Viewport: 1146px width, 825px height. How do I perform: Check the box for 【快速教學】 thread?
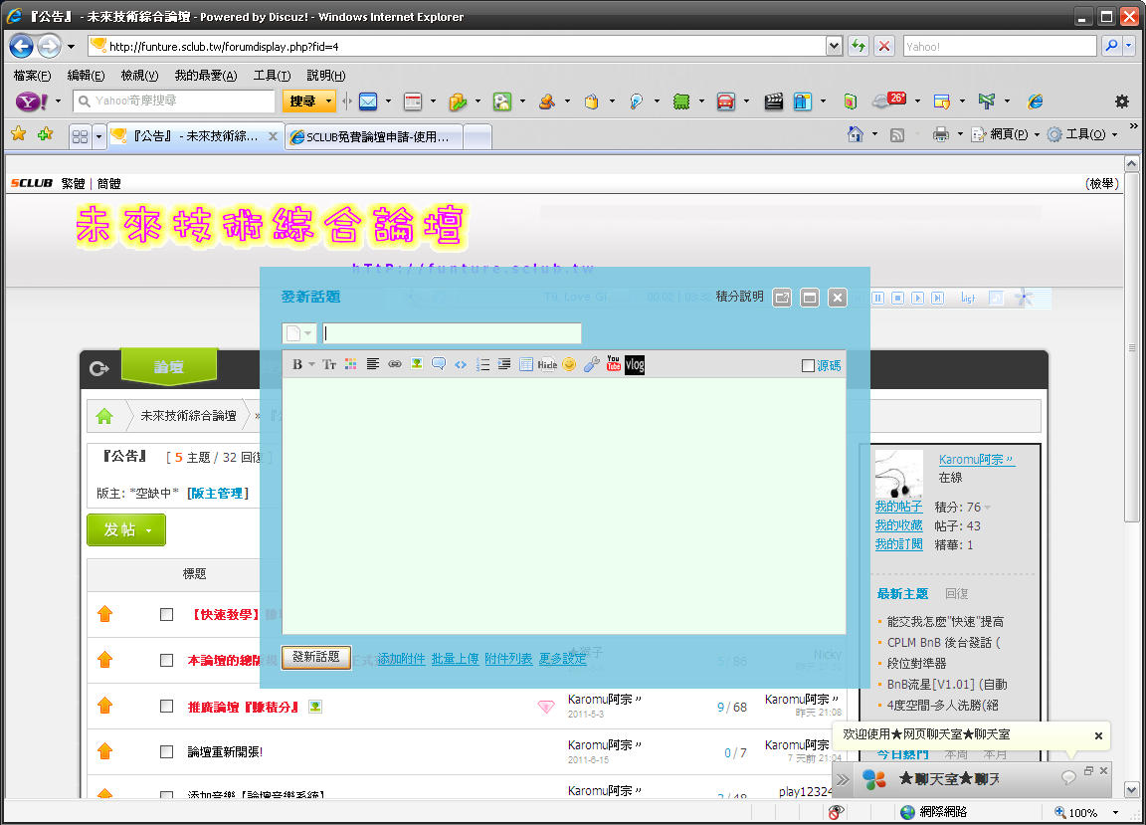pos(167,614)
